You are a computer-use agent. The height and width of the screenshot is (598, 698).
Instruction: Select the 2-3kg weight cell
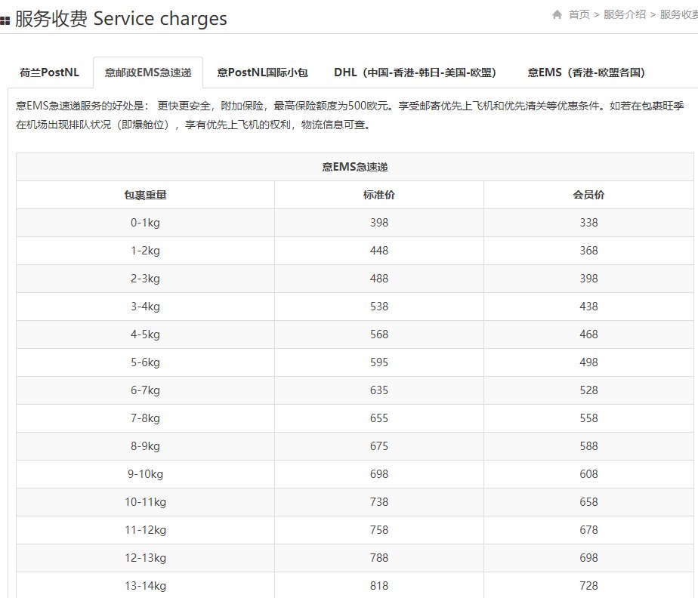click(x=145, y=279)
